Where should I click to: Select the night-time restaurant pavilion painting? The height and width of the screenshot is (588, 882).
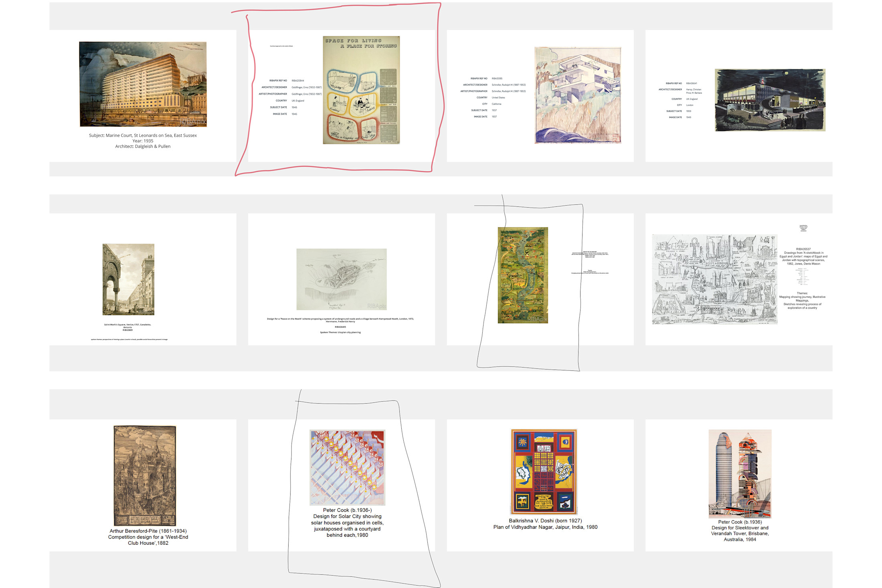point(770,100)
